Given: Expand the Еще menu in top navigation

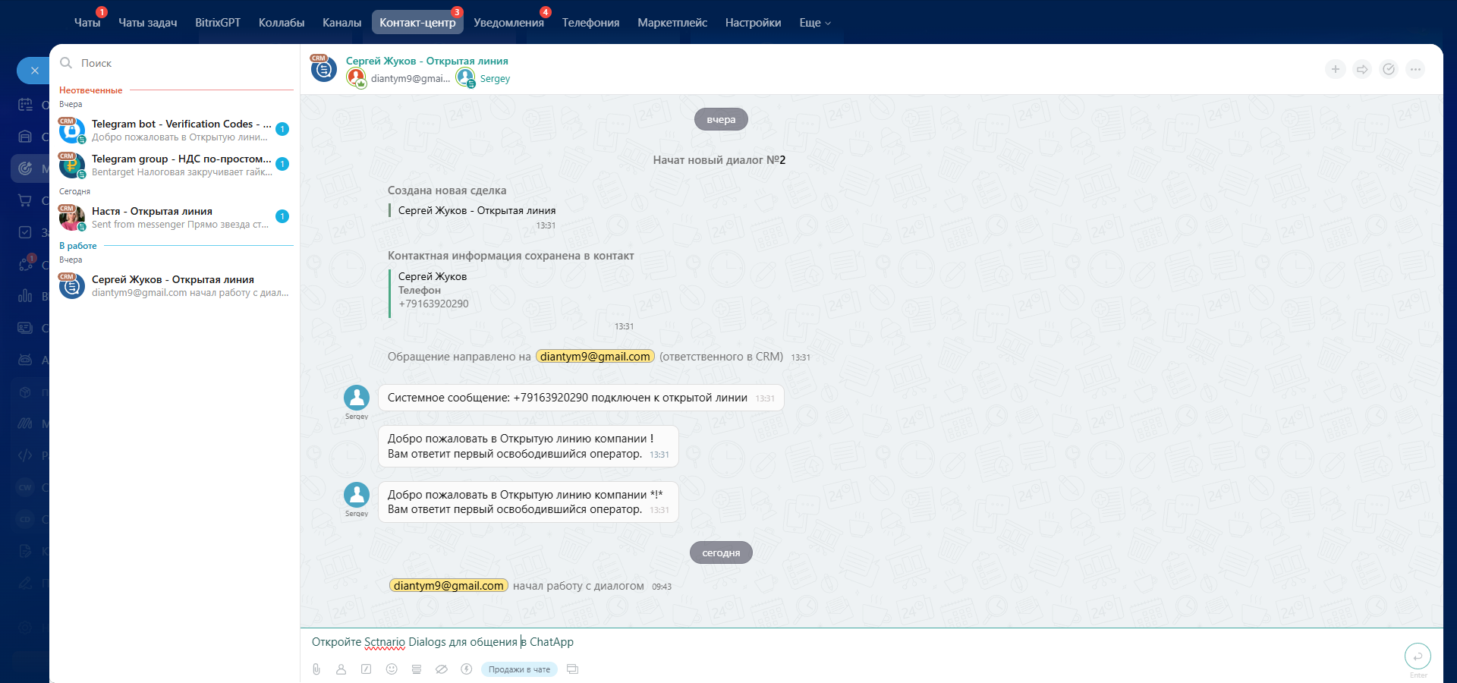Looking at the screenshot, I should (x=814, y=23).
